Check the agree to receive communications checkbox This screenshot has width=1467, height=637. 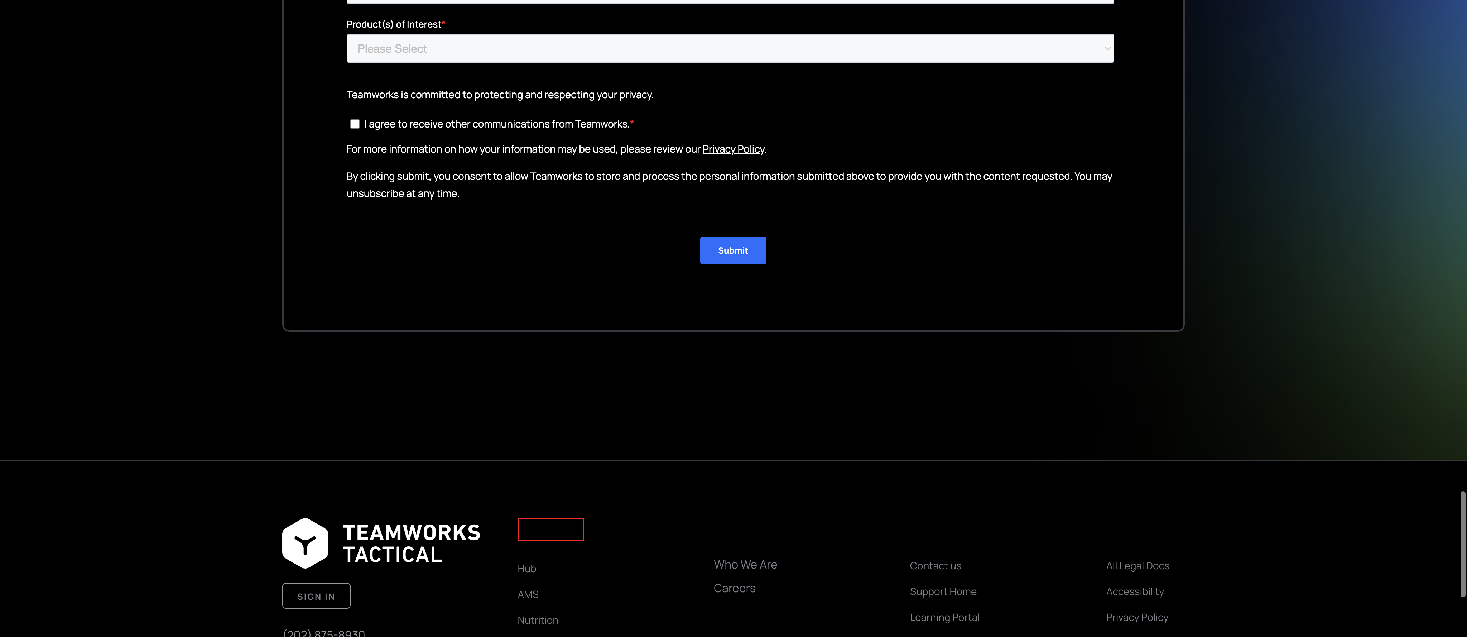coord(355,124)
